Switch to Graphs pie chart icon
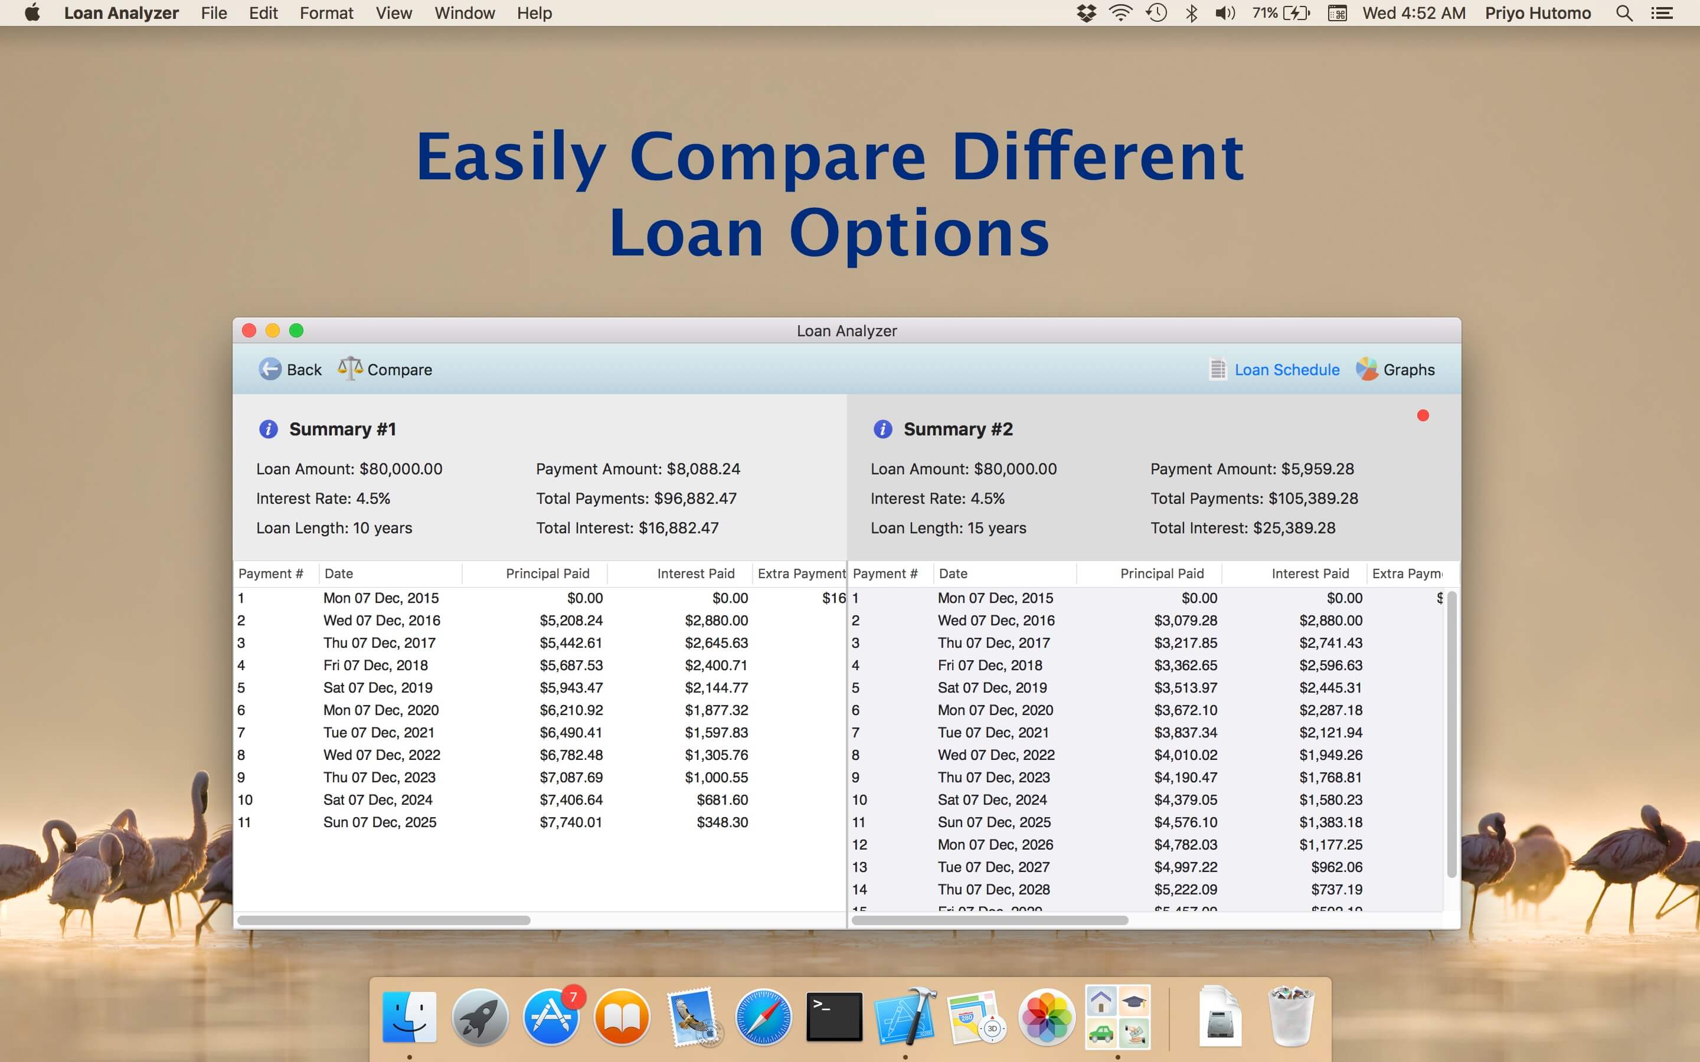This screenshot has width=1700, height=1062. coord(1366,369)
